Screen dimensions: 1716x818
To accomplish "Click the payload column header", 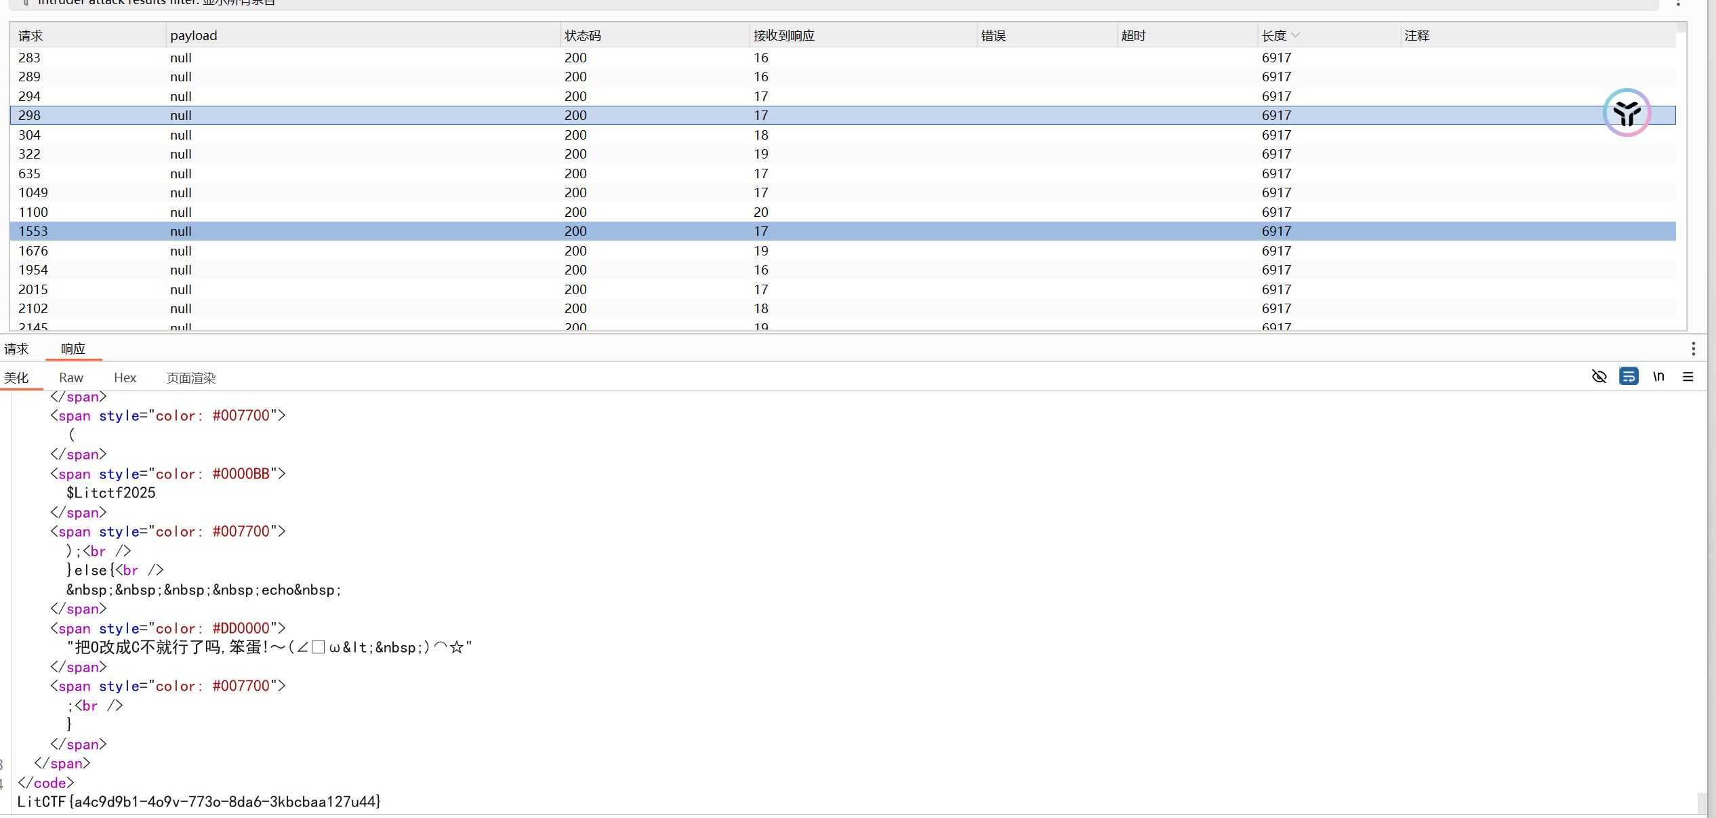I will tap(193, 35).
